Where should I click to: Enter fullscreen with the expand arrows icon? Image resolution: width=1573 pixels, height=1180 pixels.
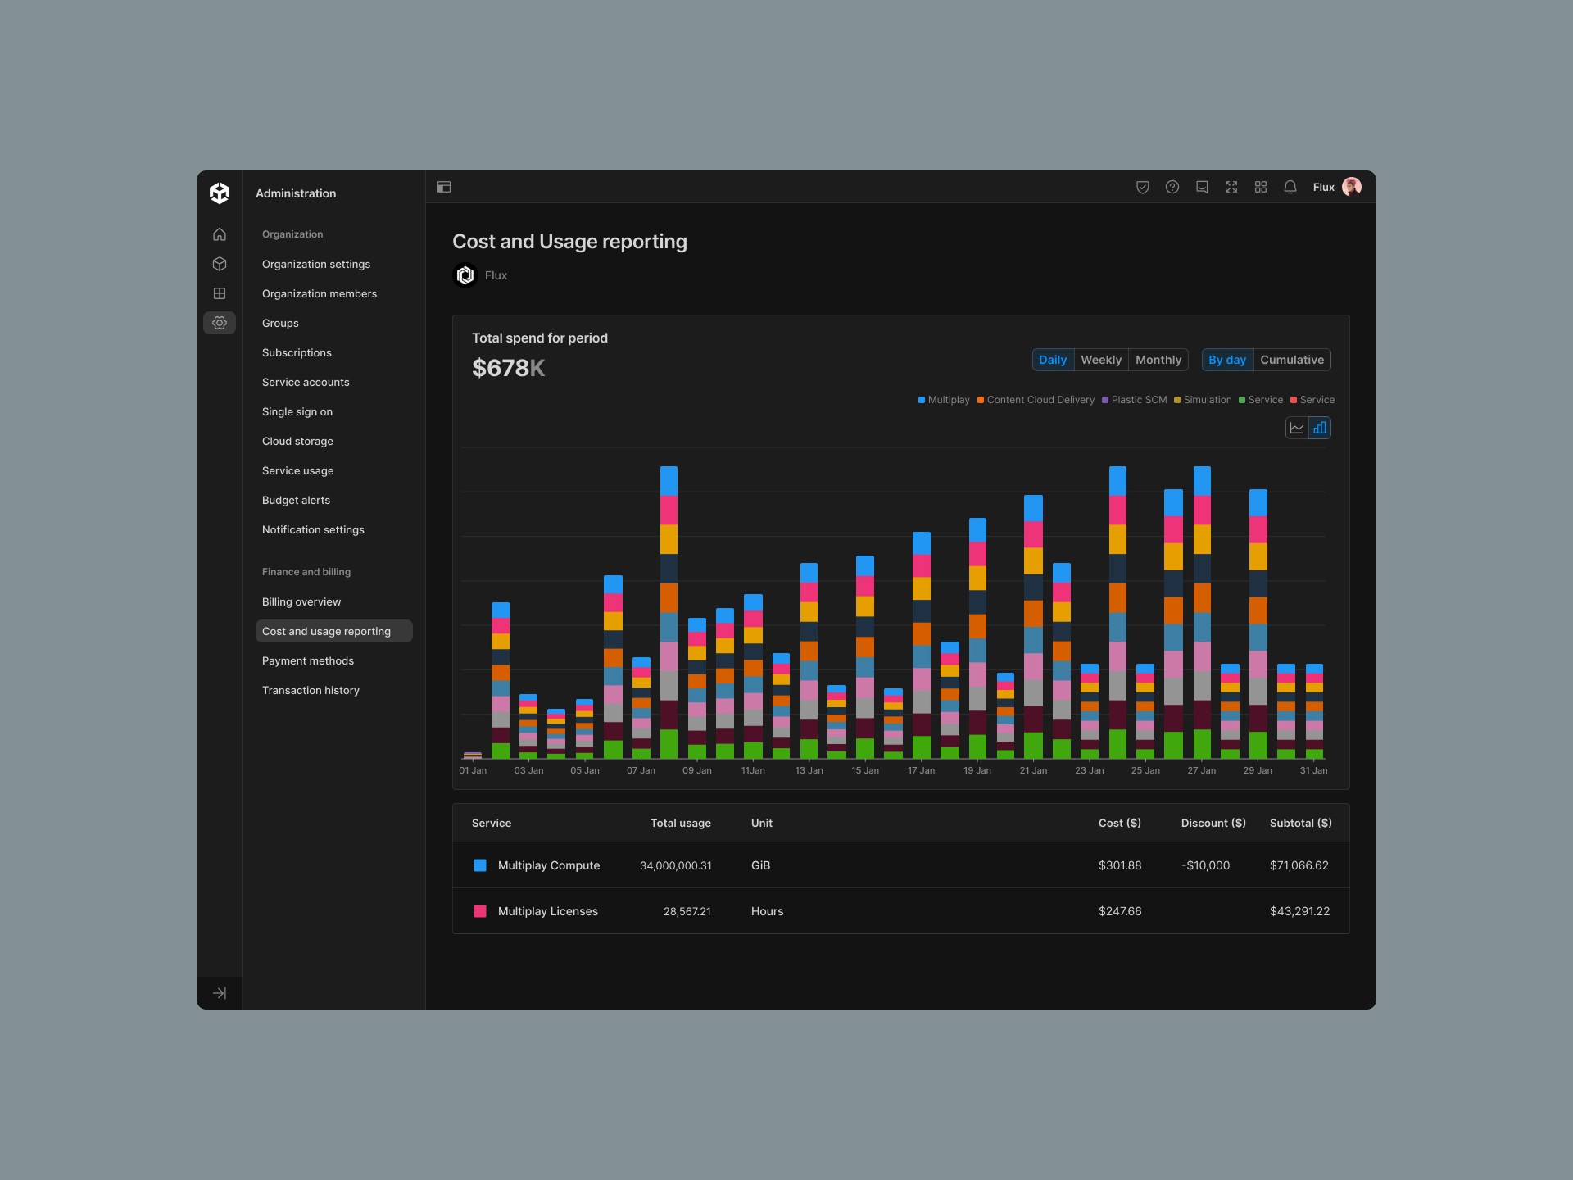tap(1231, 187)
